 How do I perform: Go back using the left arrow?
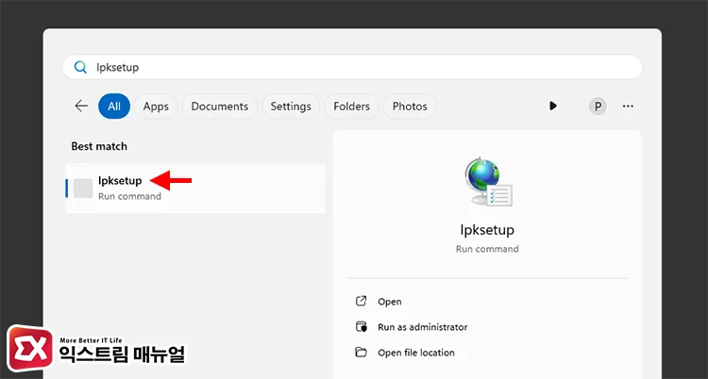pos(81,107)
